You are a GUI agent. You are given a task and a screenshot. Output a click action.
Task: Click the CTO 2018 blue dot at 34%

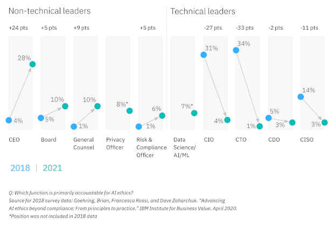point(236,50)
